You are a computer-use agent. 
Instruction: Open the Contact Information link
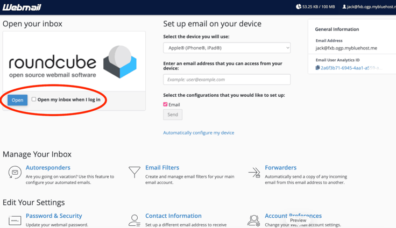pos(173,216)
